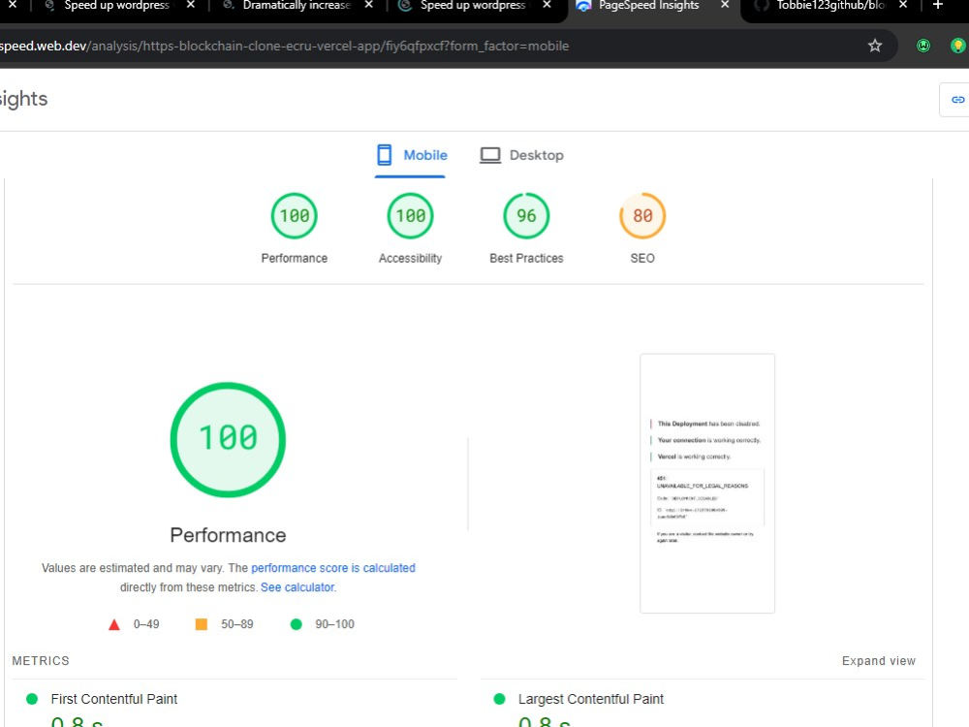Viewport: 969px width, 727px height.
Task: Close the 'Dramatically increase' tab
Action: point(369,6)
